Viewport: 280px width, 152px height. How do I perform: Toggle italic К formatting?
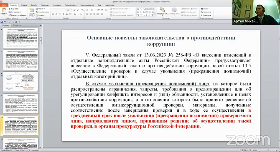pos(56,14)
